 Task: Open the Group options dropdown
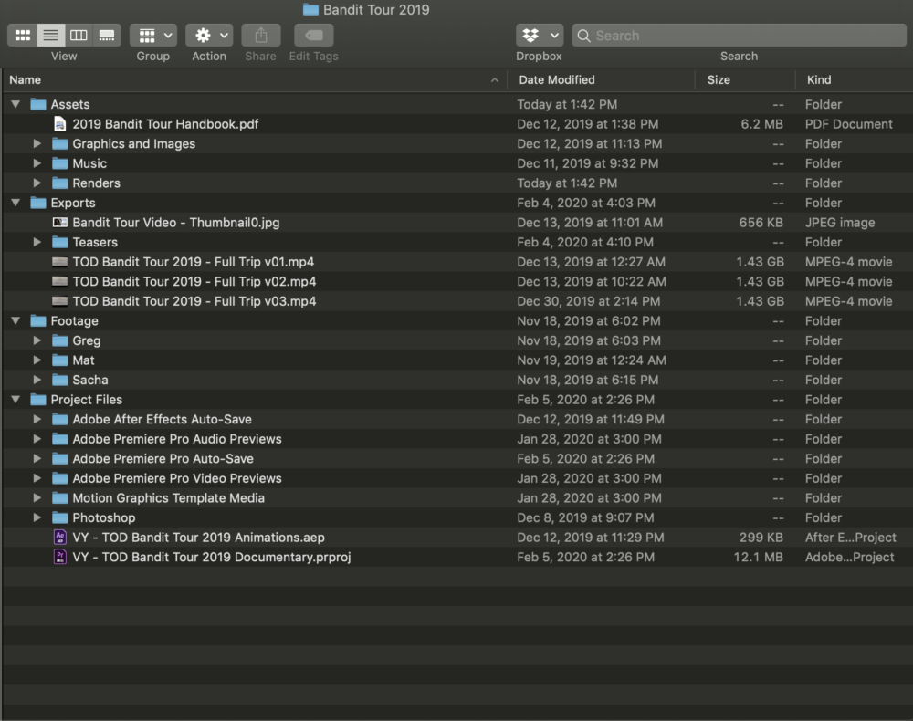[153, 36]
